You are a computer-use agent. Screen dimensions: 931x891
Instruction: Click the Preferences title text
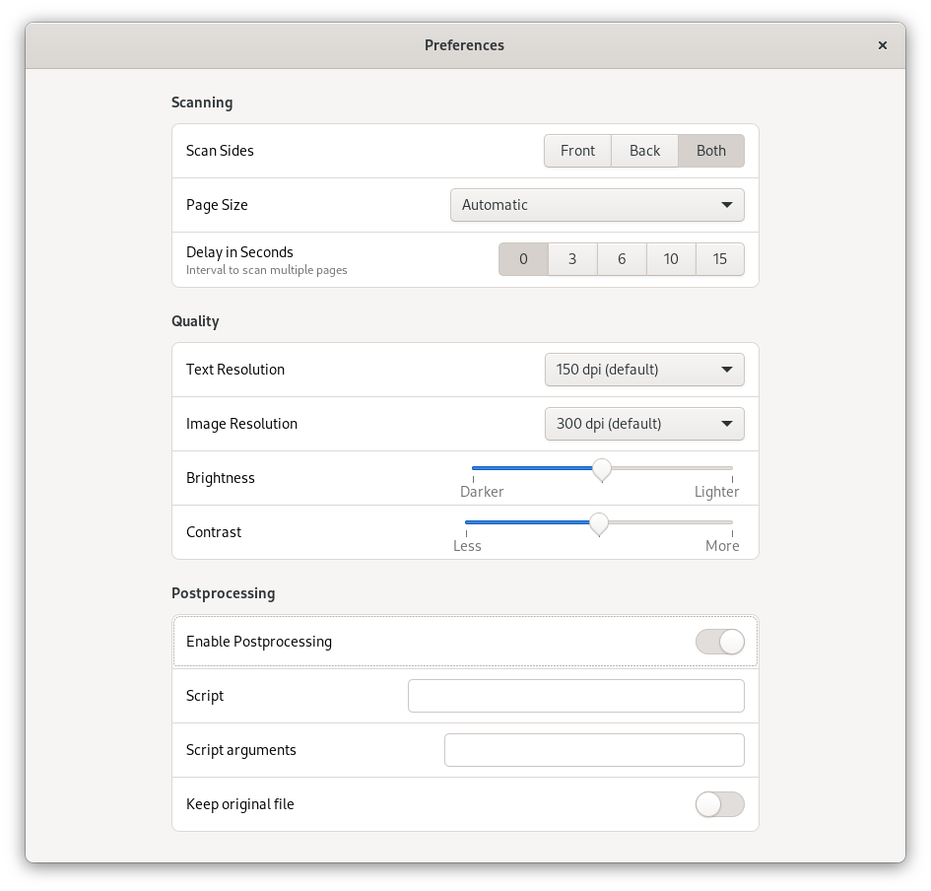[464, 45]
